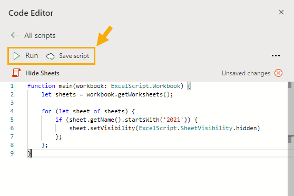Click the editor vertical scrollbar thumb
Screen dimensions: 294x196
pos(290,85)
